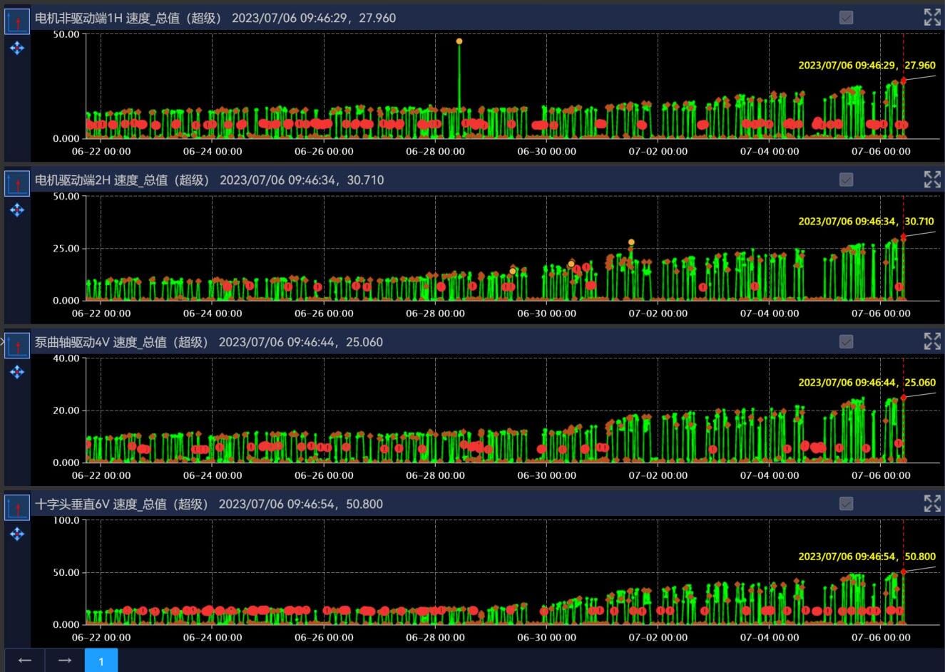The height and width of the screenshot is (672, 945).
Task: Click the Y-axis icon on 泵曲轴驱动4V chart
Action: (17, 345)
